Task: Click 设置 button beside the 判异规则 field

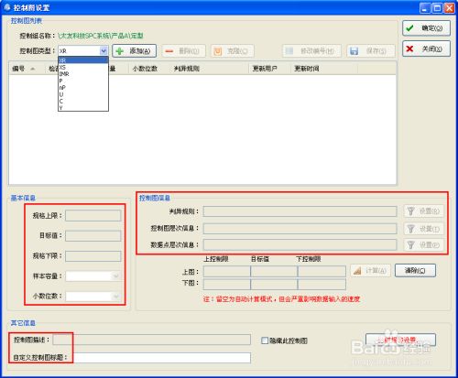Action: click(423, 211)
